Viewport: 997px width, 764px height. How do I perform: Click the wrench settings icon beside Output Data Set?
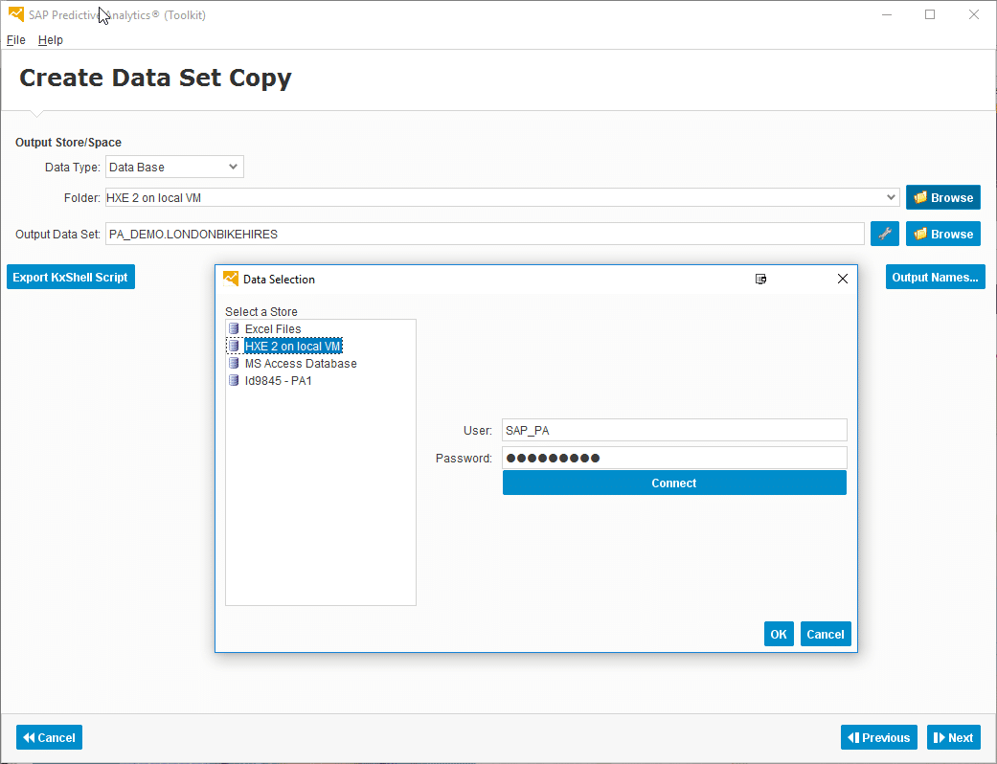tap(884, 234)
